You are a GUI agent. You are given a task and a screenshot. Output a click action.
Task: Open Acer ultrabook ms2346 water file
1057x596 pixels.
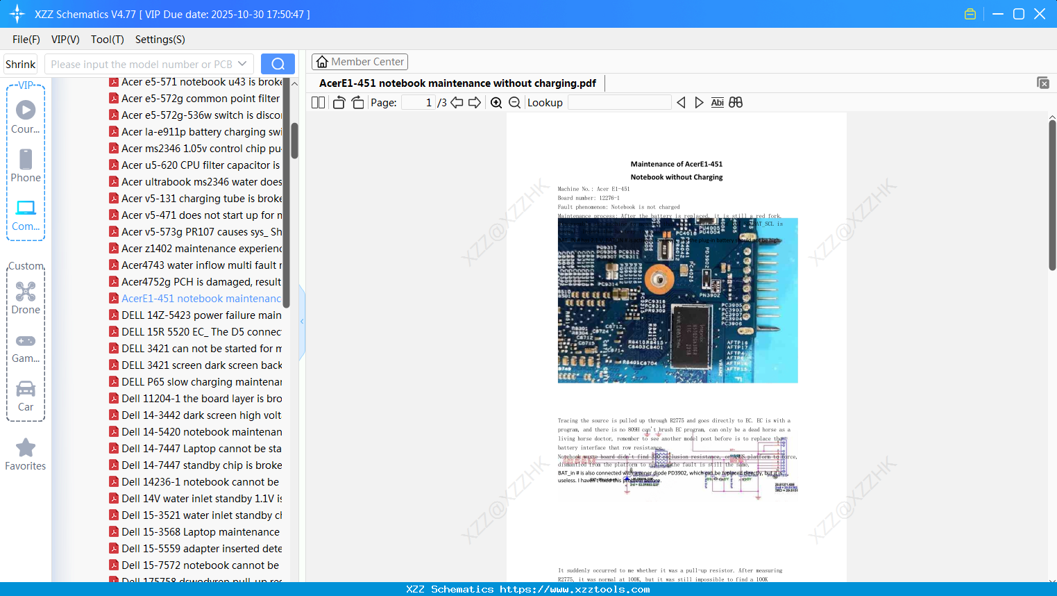point(195,182)
